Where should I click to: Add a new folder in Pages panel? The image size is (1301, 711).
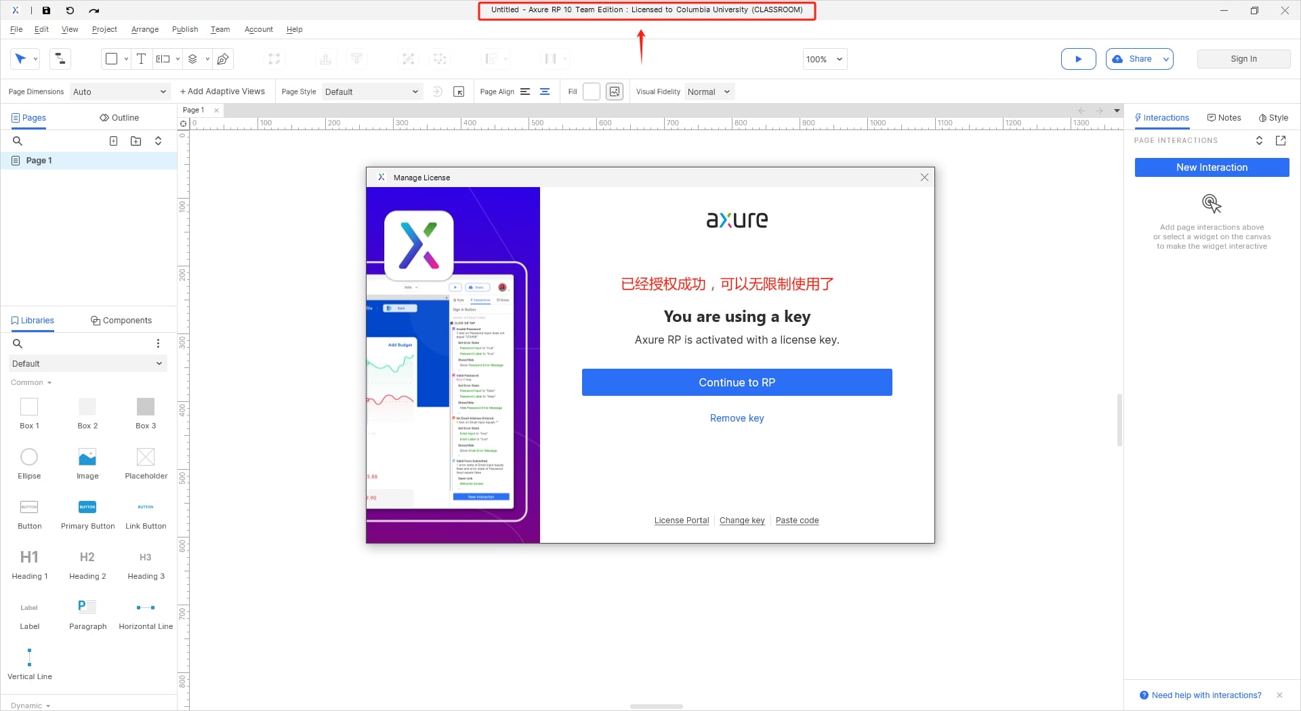(x=136, y=141)
